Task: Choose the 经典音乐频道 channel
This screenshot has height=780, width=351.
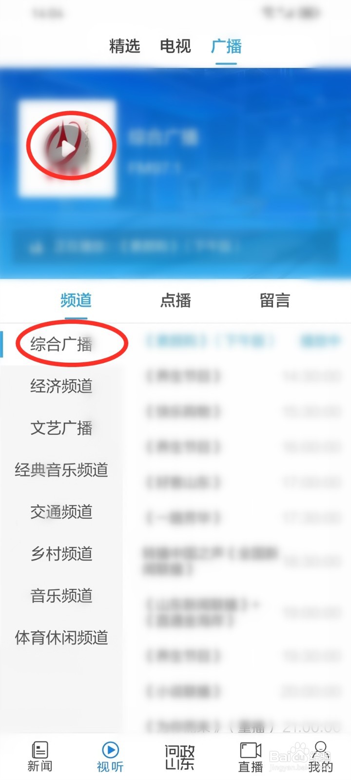Action: (61, 470)
